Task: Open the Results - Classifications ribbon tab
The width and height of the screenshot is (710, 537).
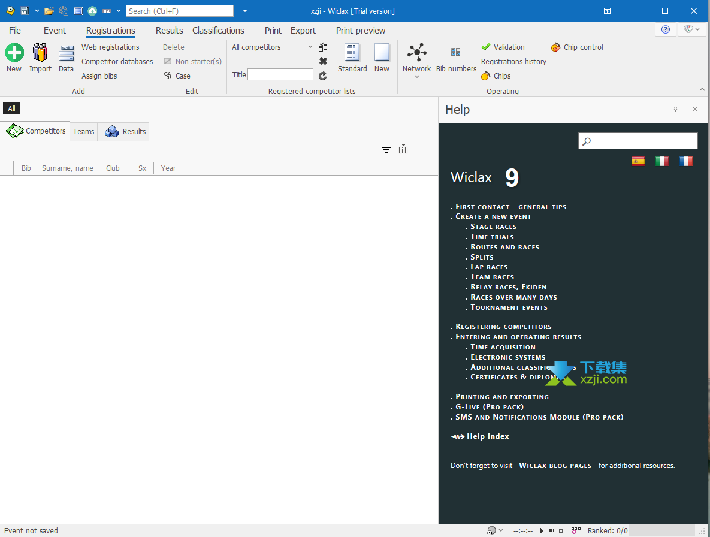Action: point(200,31)
